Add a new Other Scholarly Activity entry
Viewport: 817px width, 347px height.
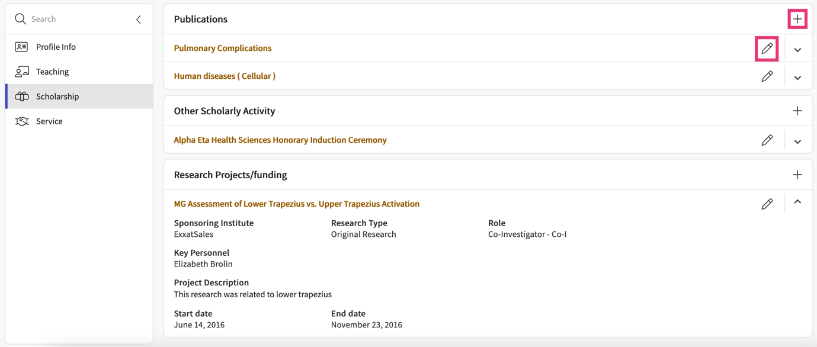pyautogui.click(x=797, y=111)
